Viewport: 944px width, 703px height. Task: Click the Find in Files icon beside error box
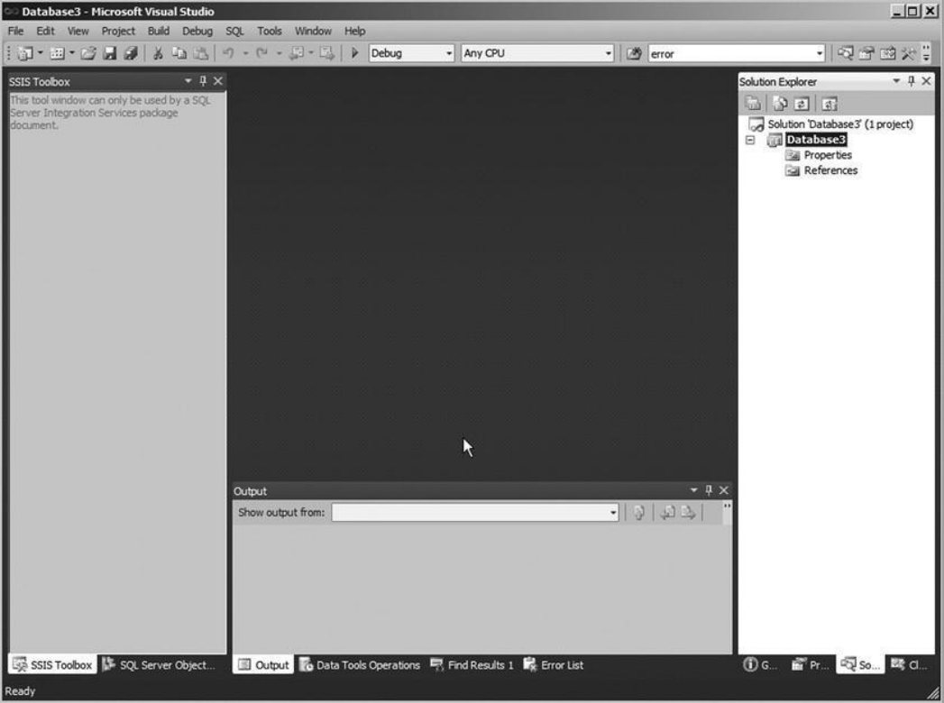(x=633, y=53)
